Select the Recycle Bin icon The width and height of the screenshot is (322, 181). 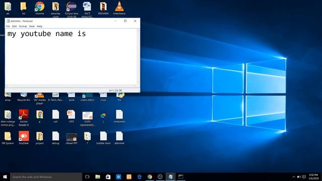(24, 97)
